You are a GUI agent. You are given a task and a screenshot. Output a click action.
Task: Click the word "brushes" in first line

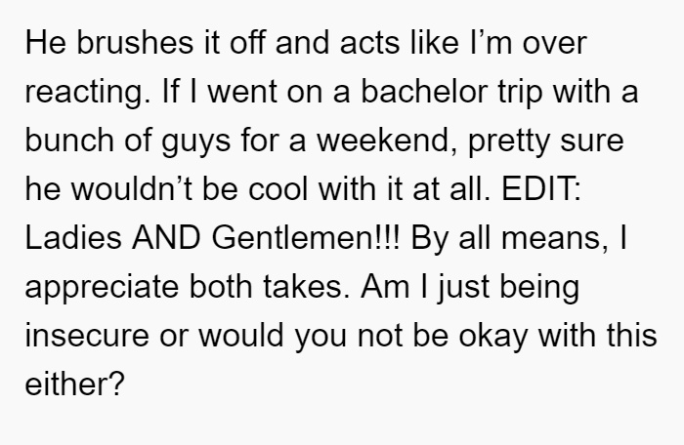[x=135, y=43]
